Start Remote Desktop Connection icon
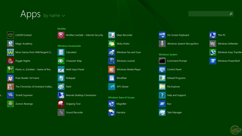The width and height of the screenshot is (242, 136). click(61, 95)
